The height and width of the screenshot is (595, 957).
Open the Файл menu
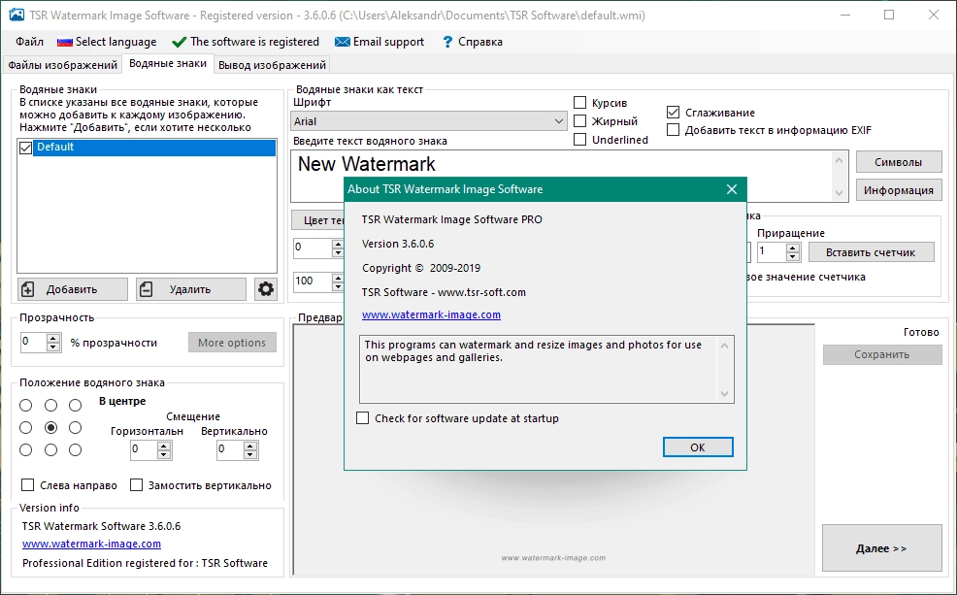29,42
